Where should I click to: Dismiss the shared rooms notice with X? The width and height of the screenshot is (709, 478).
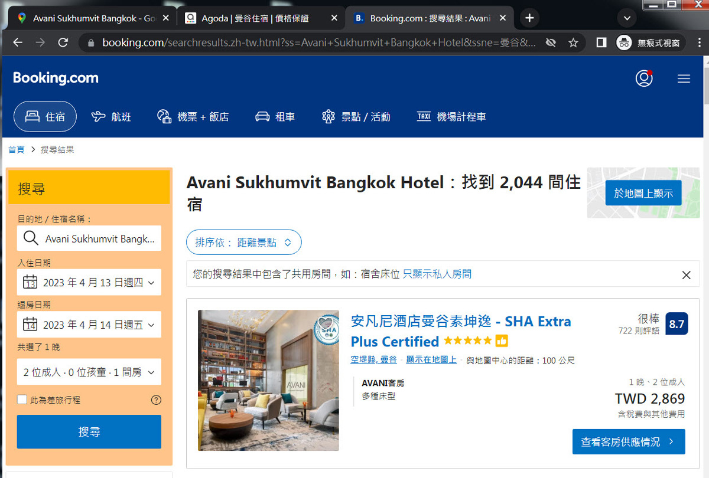[686, 274]
